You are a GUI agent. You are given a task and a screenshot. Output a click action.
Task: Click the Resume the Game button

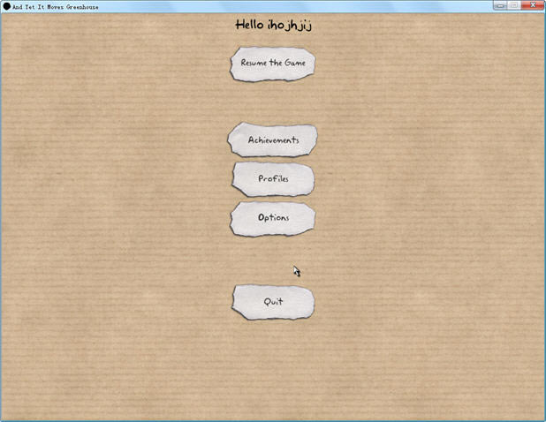tap(273, 64)
